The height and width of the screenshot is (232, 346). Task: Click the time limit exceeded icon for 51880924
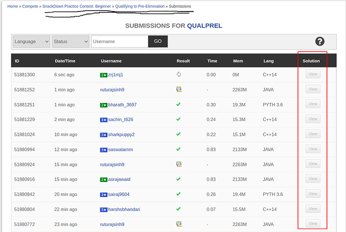pyautogui.click(x=179, y=164)
